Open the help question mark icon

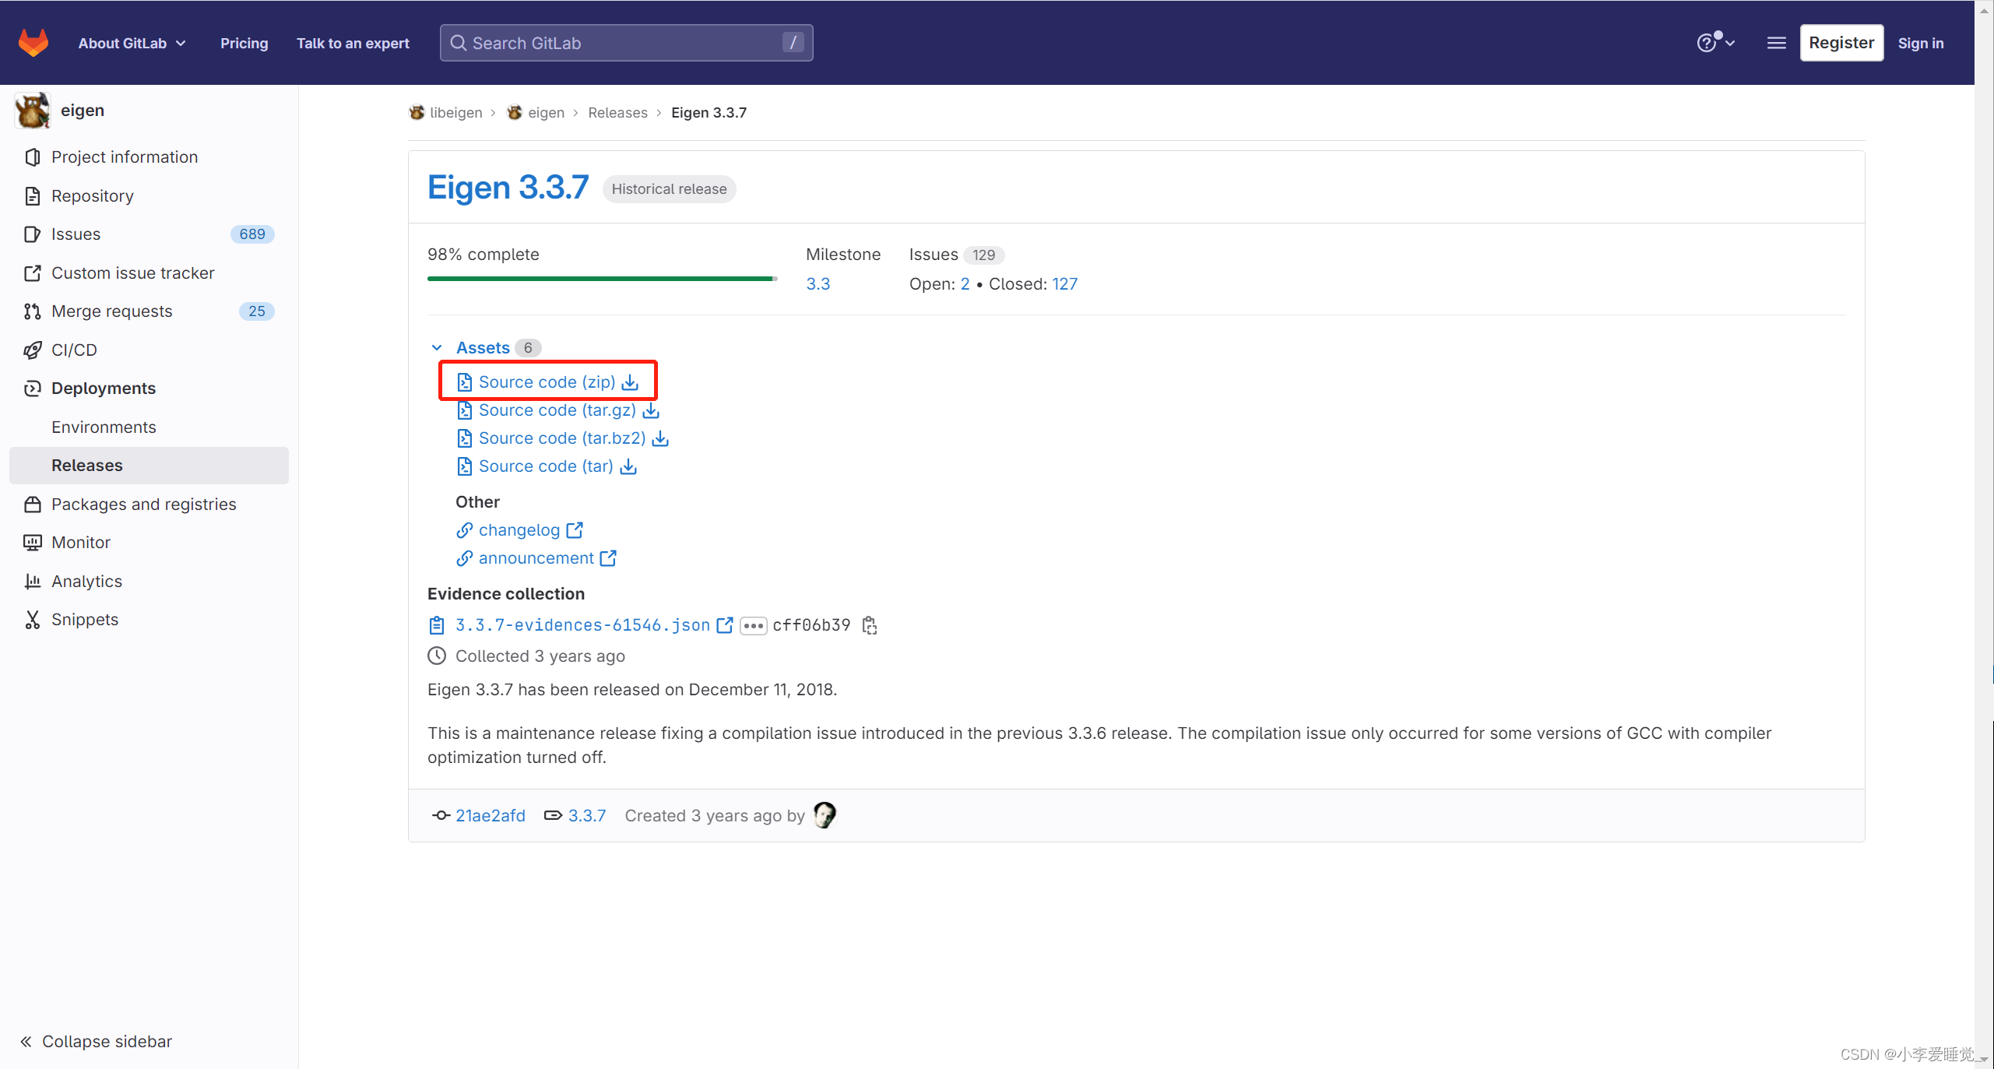(x=1710, y=43)
